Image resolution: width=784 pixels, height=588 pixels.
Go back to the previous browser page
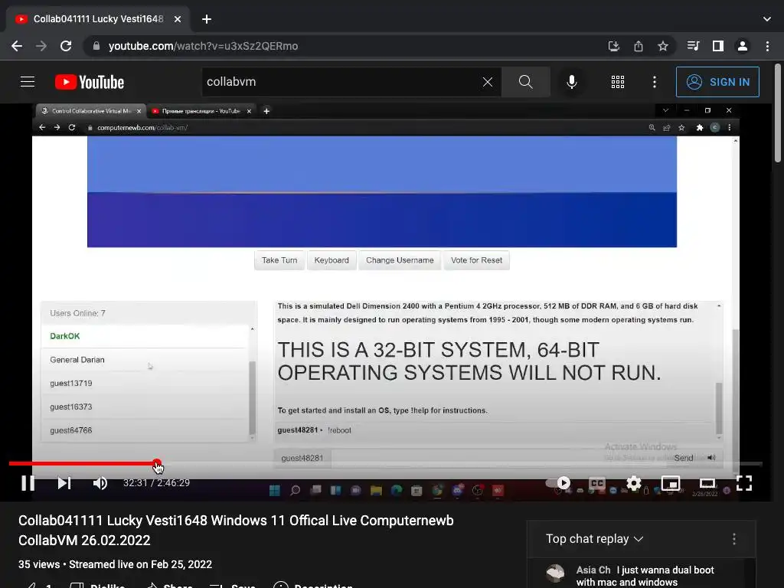click(x=17, y=46)
